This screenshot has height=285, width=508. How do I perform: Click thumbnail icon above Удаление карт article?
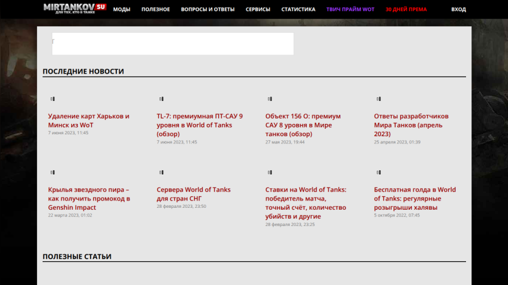53,99
